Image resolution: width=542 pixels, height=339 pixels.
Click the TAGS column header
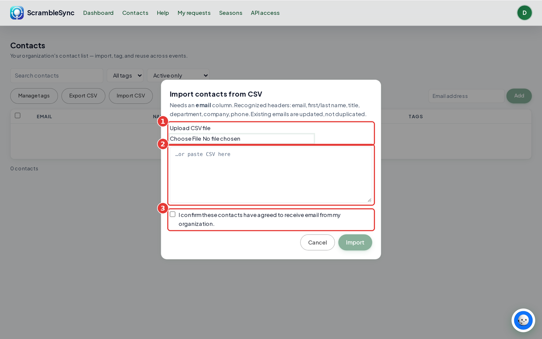pos(416,117)
